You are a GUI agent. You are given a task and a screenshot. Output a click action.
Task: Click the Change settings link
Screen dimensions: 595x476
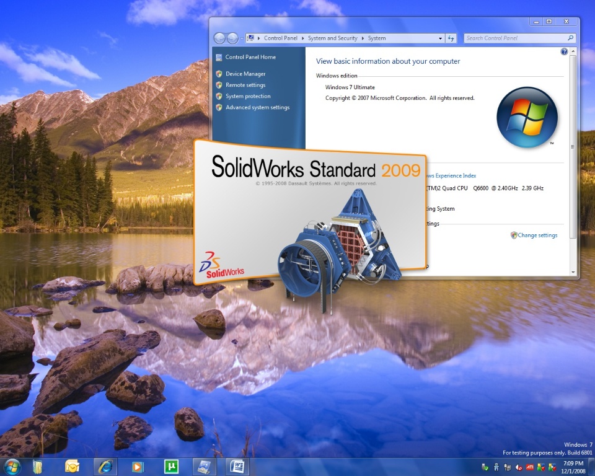pos(537,236)
